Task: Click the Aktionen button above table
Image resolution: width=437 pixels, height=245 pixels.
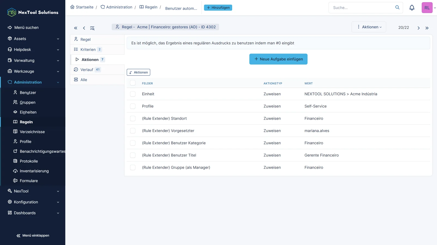Action: click(138, 72)
